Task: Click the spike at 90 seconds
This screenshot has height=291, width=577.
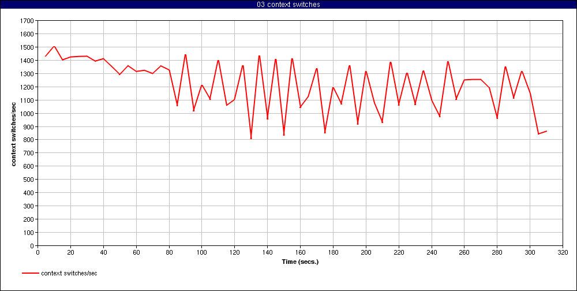Action: [185, 55]
